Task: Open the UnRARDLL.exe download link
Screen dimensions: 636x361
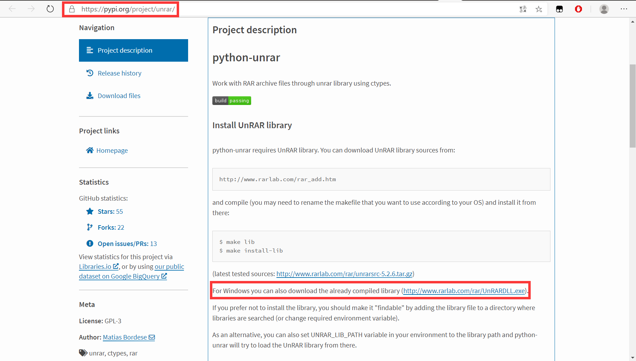Action: click(464, 291)
